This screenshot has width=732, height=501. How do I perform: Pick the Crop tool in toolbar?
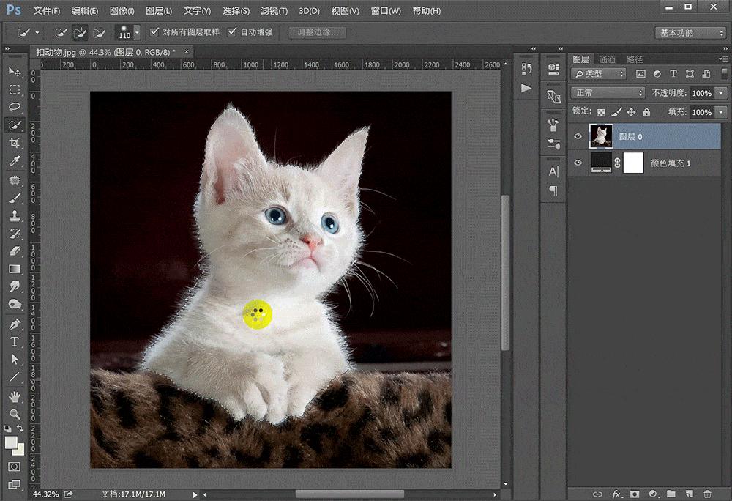(x=15, y=143)
